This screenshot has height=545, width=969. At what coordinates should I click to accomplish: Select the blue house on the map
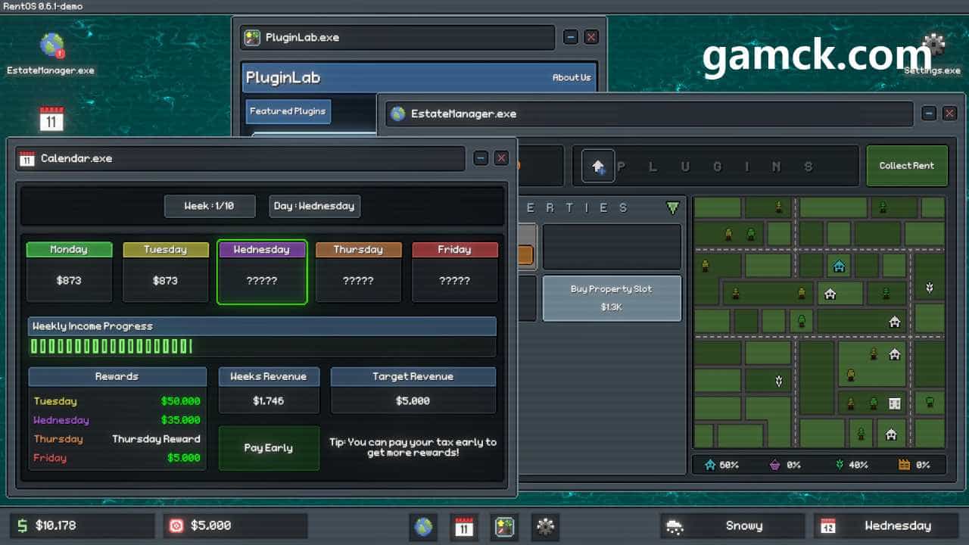pyautogui.click(x=839, y=266)
